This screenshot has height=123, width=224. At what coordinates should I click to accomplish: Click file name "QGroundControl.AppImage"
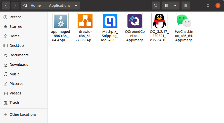point(135,36)
